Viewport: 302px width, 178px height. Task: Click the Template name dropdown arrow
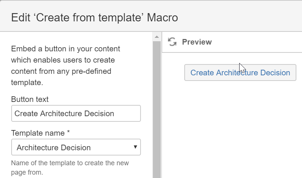pos(135,147)
